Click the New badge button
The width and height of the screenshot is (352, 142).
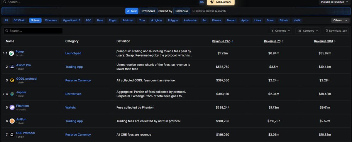pyautogui.click(x=132, y=11)
